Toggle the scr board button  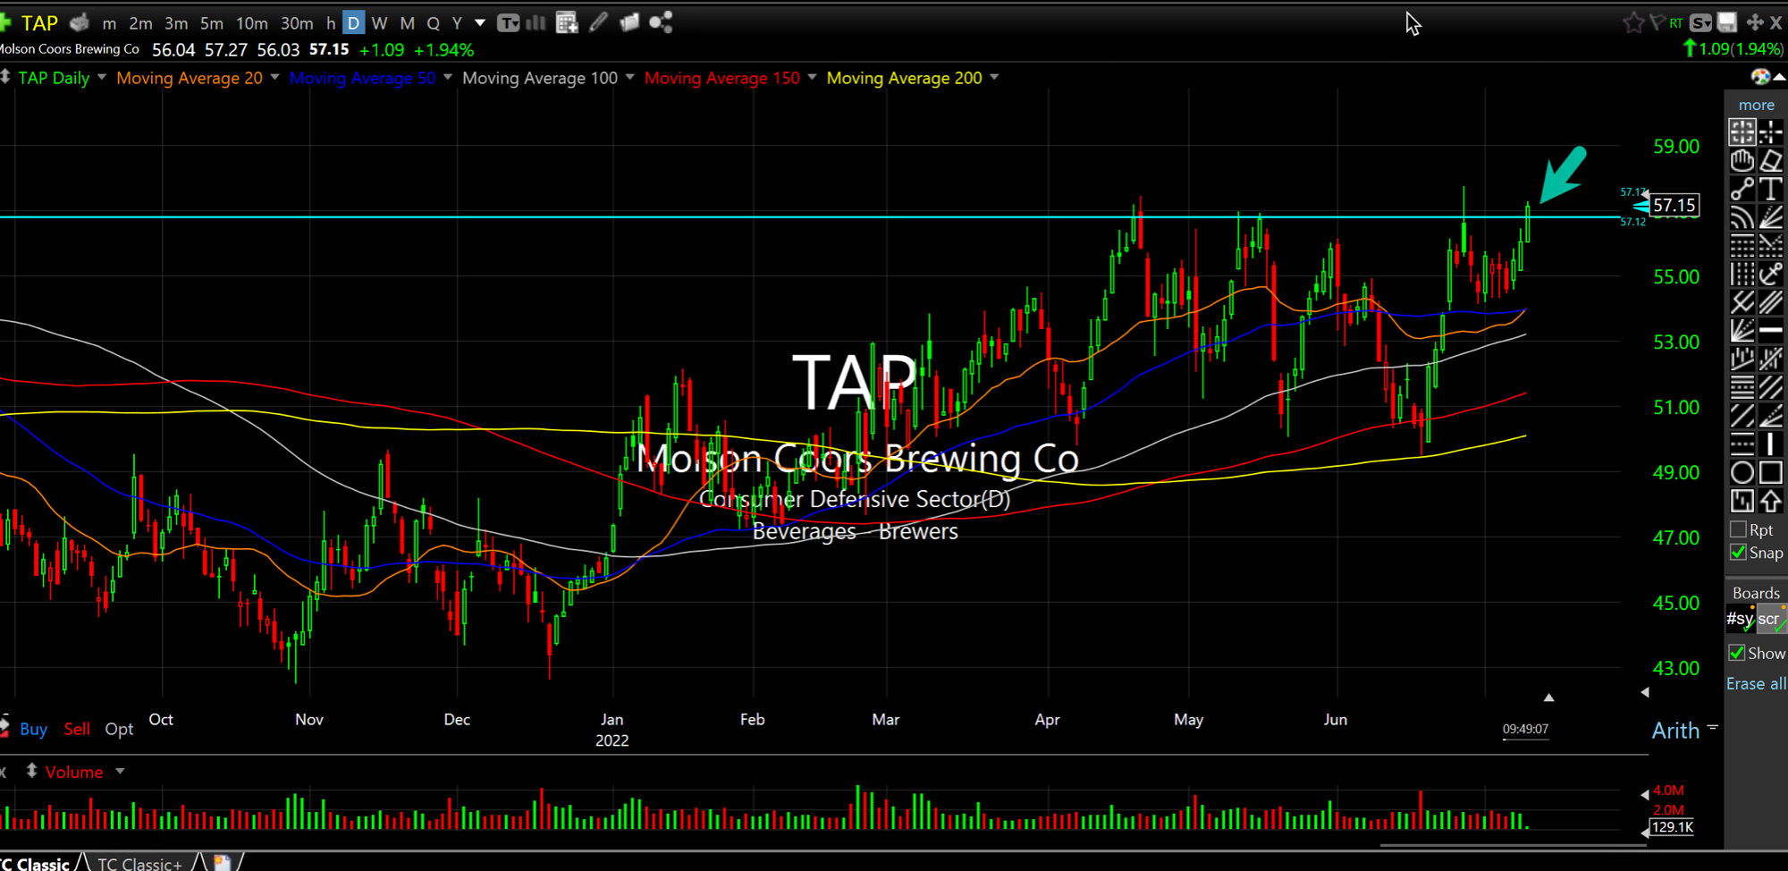[1771, 618]
